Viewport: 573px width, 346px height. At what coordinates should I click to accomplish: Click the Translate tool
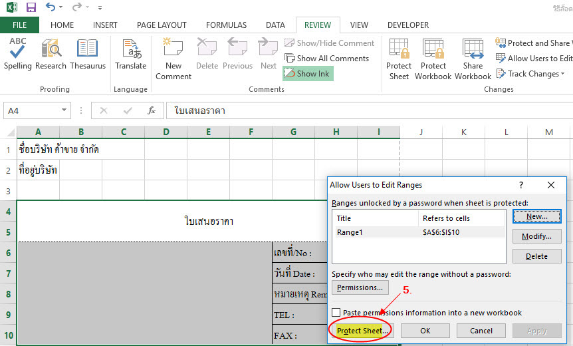click(130, 54)
